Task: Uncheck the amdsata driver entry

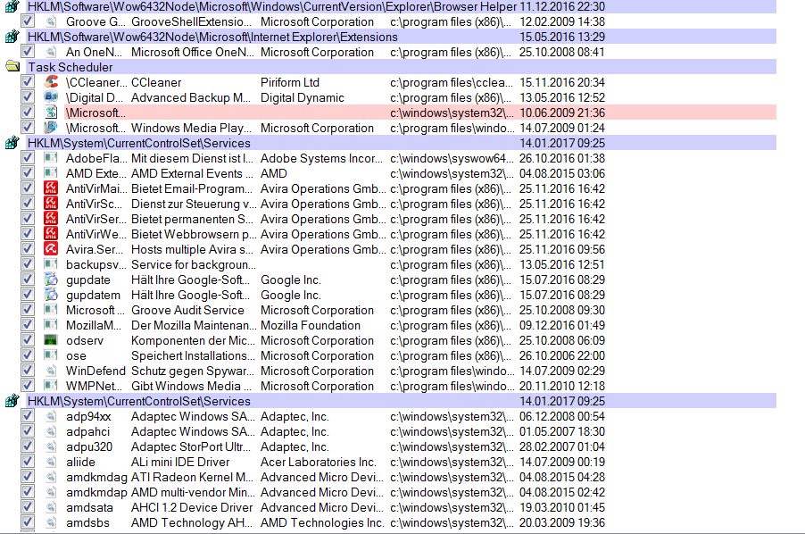Action: pyautogui.click(x=28, y=507)
